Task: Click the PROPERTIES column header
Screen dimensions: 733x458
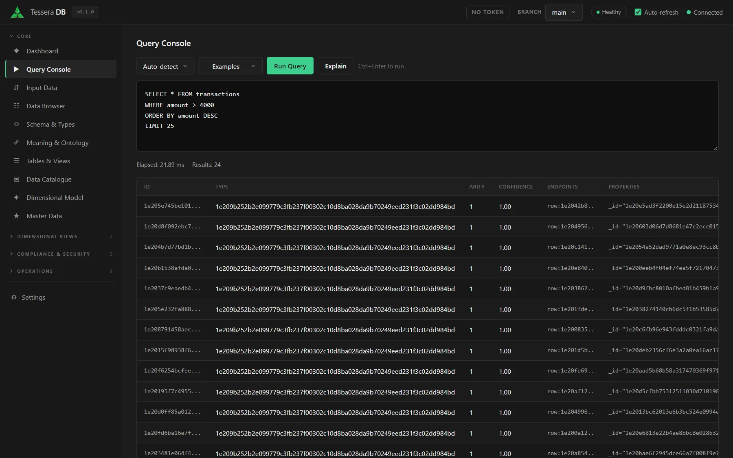Action: pos(624,186)
